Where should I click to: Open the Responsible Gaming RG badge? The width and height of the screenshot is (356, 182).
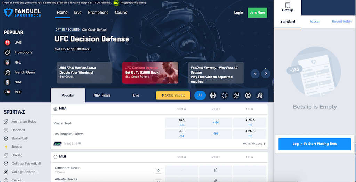click(x=116, y=3)
